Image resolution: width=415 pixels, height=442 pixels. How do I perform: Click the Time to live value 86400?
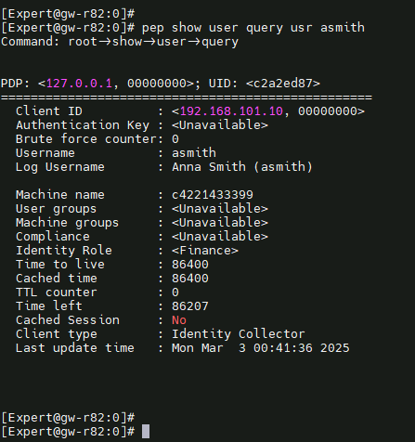point(190,265)
